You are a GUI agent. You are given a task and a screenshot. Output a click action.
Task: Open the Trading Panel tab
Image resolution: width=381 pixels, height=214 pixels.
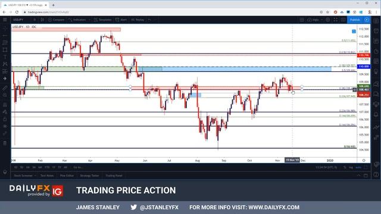[114, 175]
